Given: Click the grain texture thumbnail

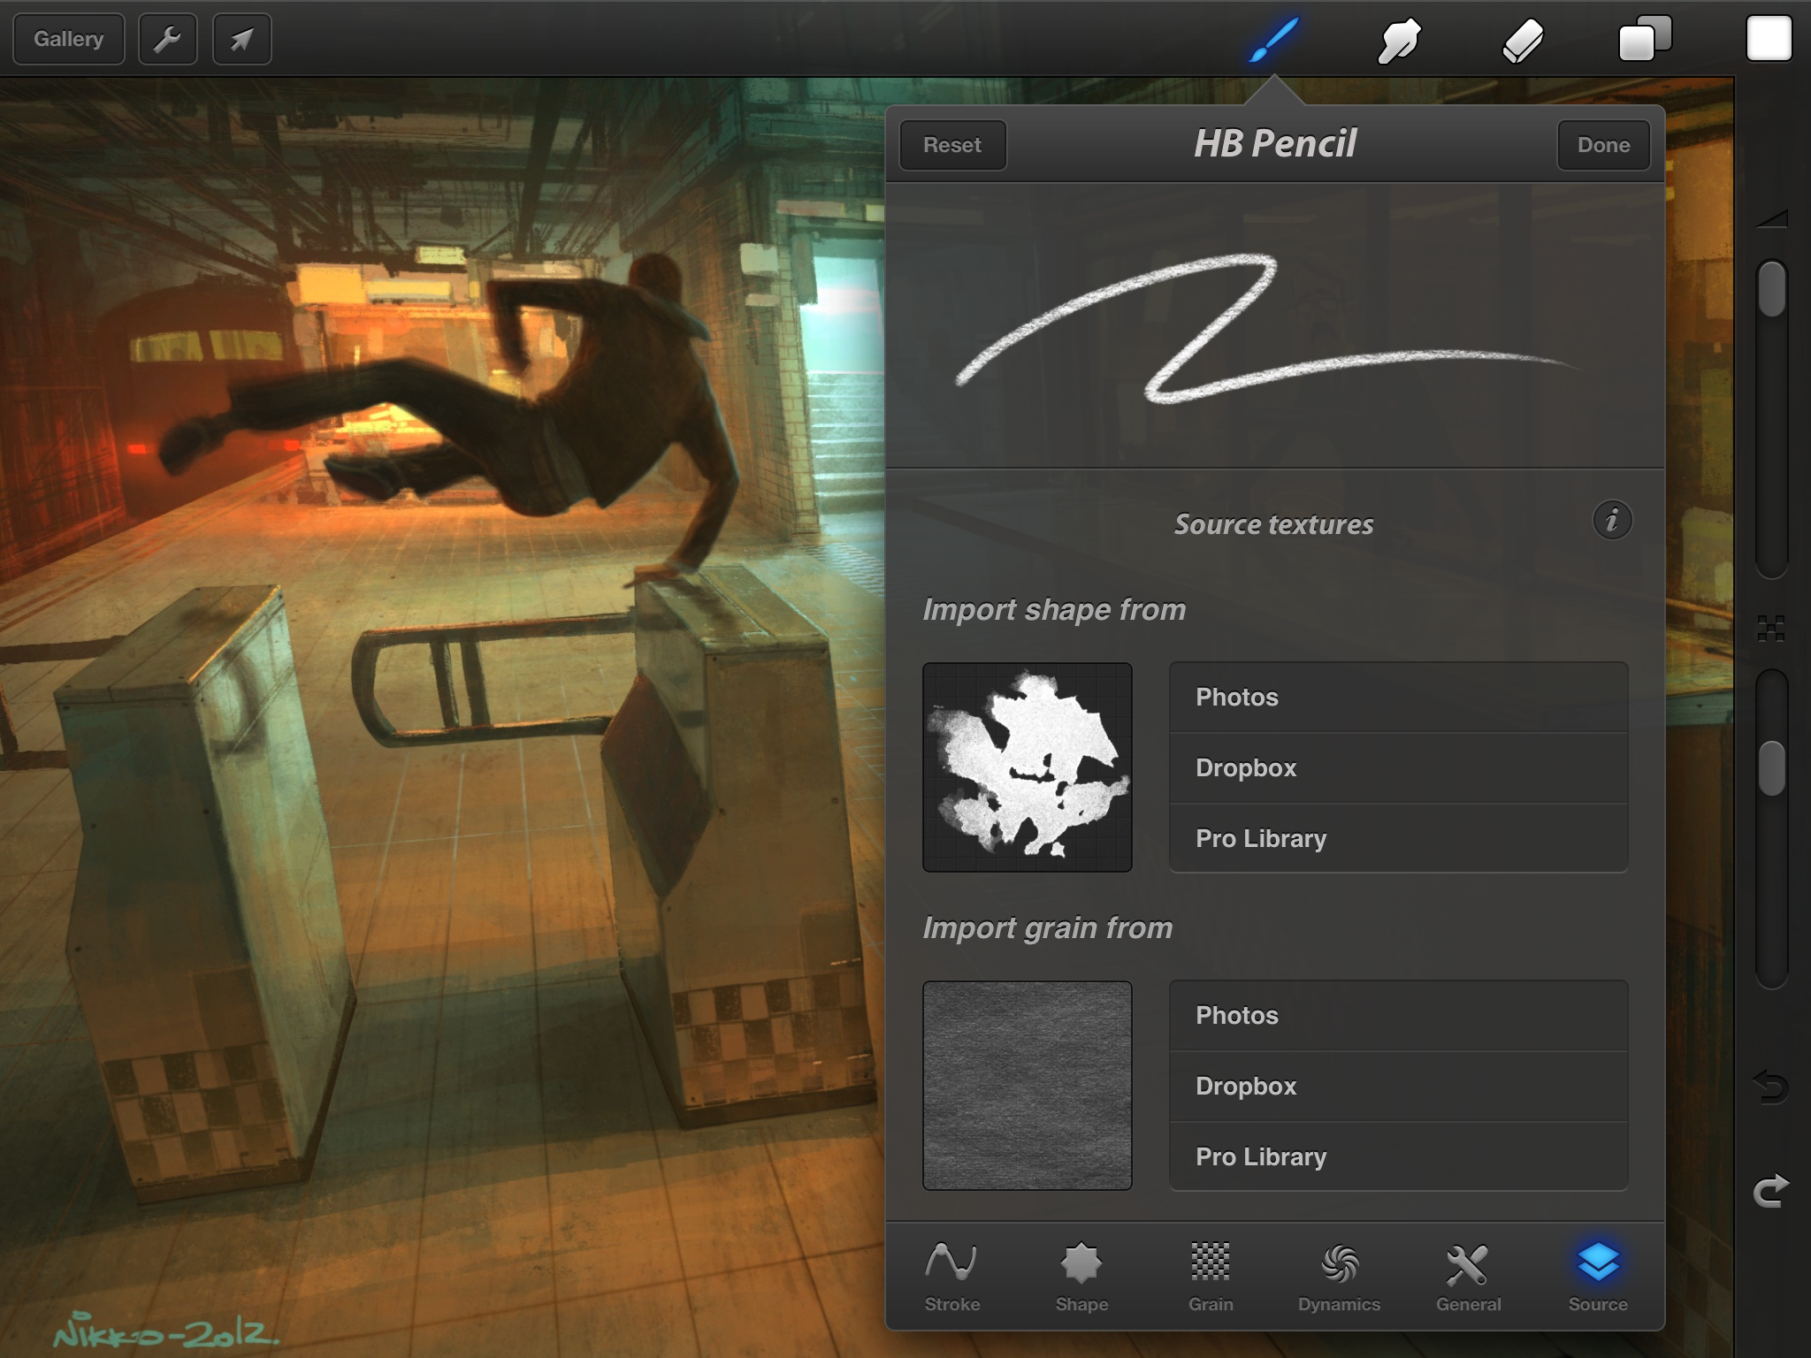Looking at the screenshot, I should pos(1027,1086).
